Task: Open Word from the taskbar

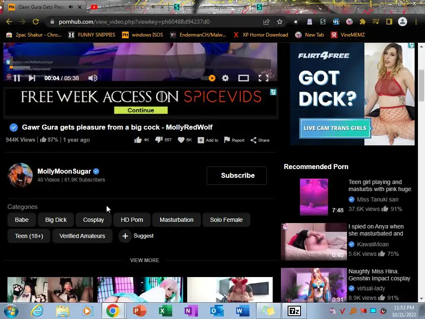Action: point(242,311)
